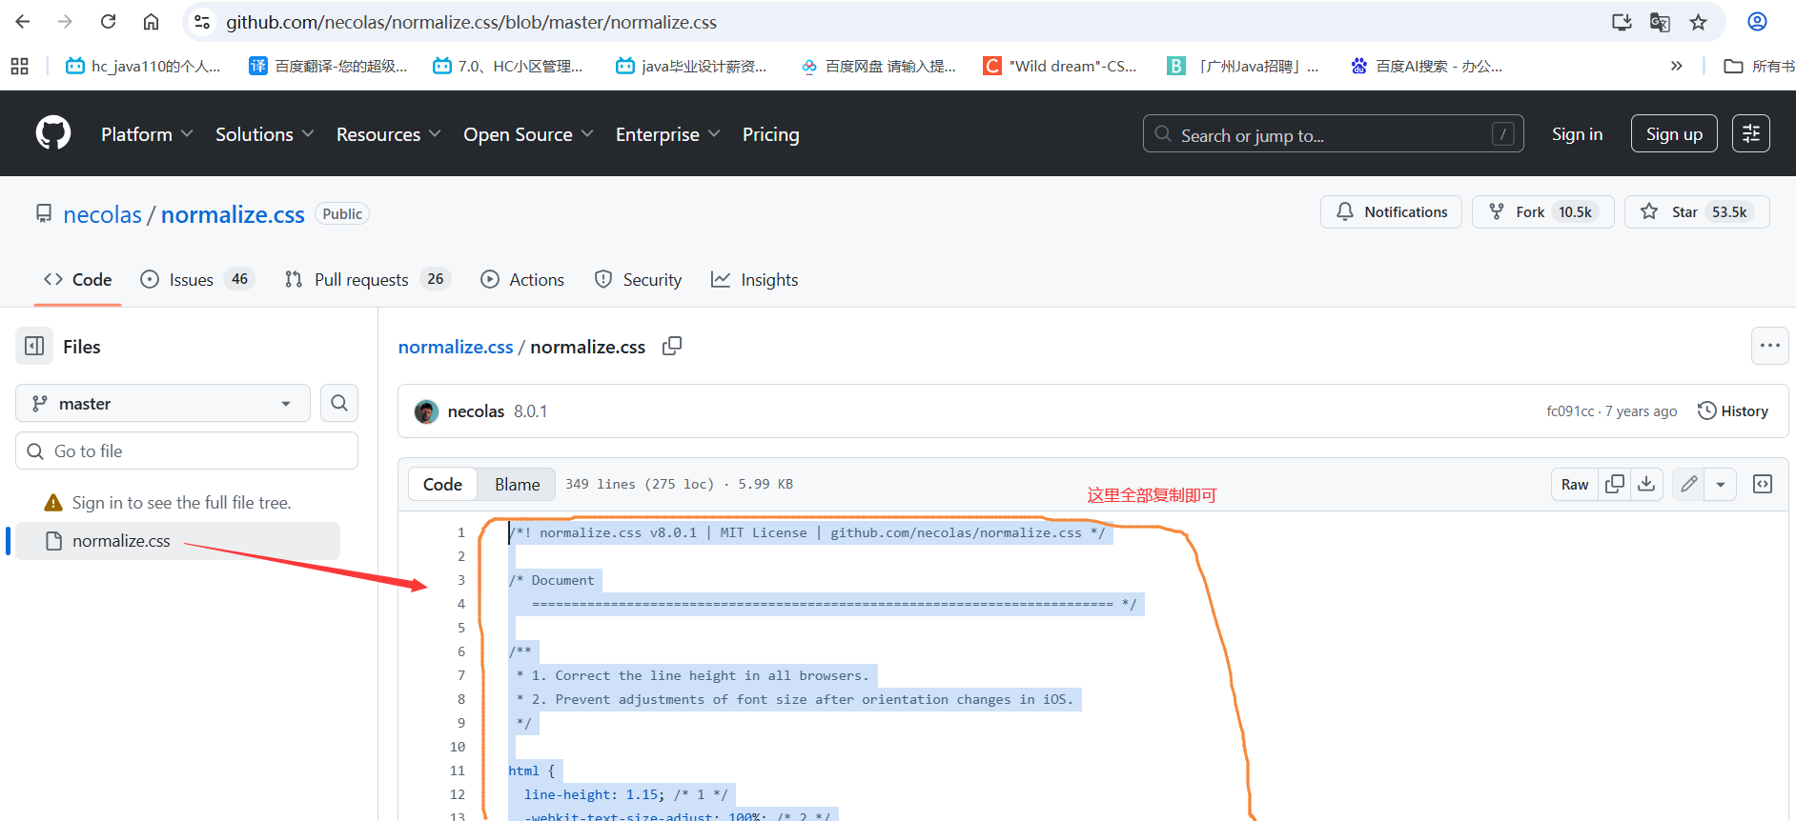Open the necolas owner link
The height and width of the screenshot is (821, 1796).
pyautogui.click(x=102, y=214)
